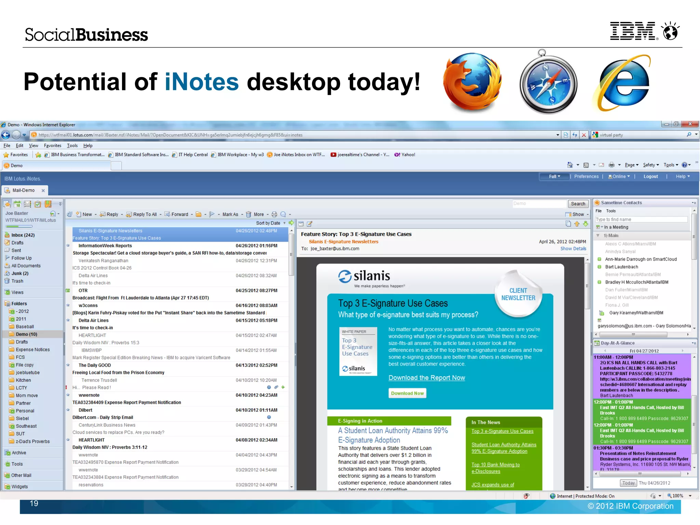700x525 pixels.
Task: Open the Mark As dropdown
Action: (232, 214)
